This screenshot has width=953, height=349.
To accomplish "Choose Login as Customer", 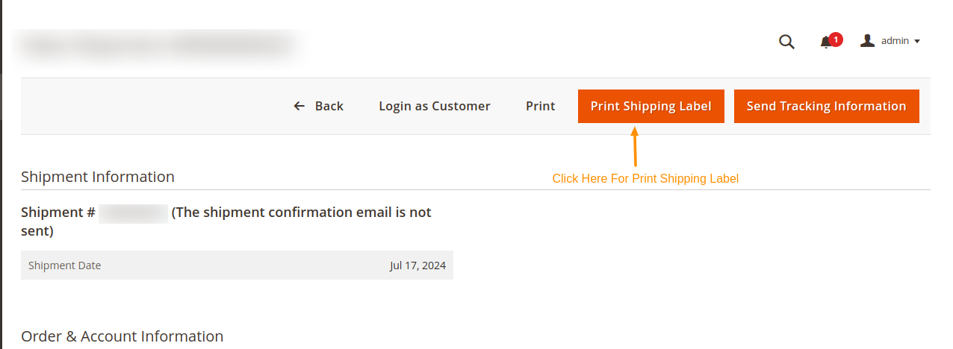I will click(x=434, y=106).
